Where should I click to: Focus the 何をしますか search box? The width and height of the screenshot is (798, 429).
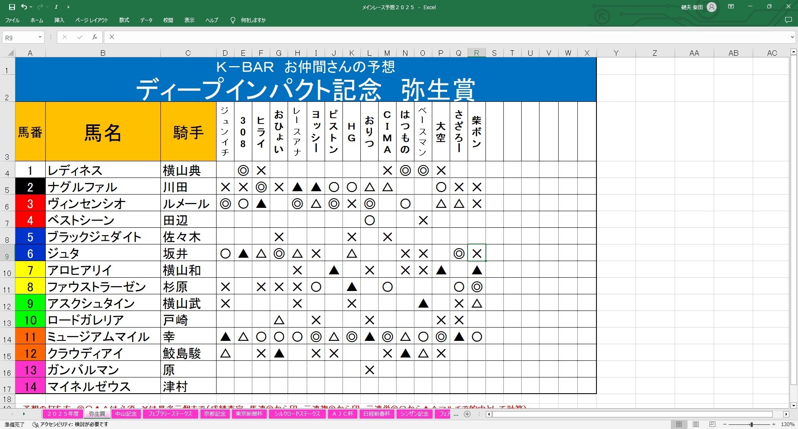253,20
